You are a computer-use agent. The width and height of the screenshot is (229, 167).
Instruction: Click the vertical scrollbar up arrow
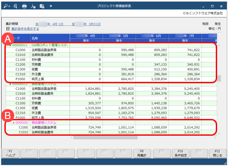pyautogui.click(x=219, y=45)
